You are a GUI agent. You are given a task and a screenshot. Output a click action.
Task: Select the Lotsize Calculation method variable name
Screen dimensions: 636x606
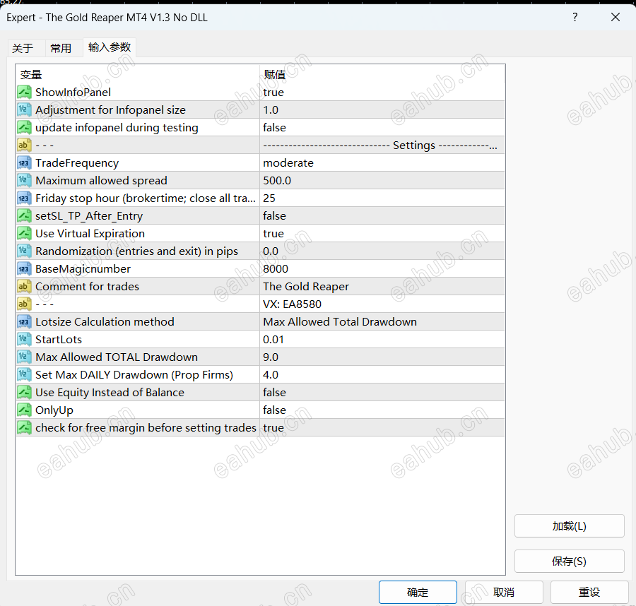[105, 322]
